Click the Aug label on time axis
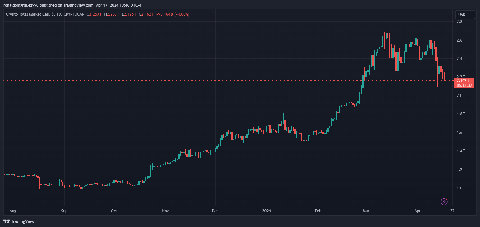This screenshot has width=480, height=227. 13,211
